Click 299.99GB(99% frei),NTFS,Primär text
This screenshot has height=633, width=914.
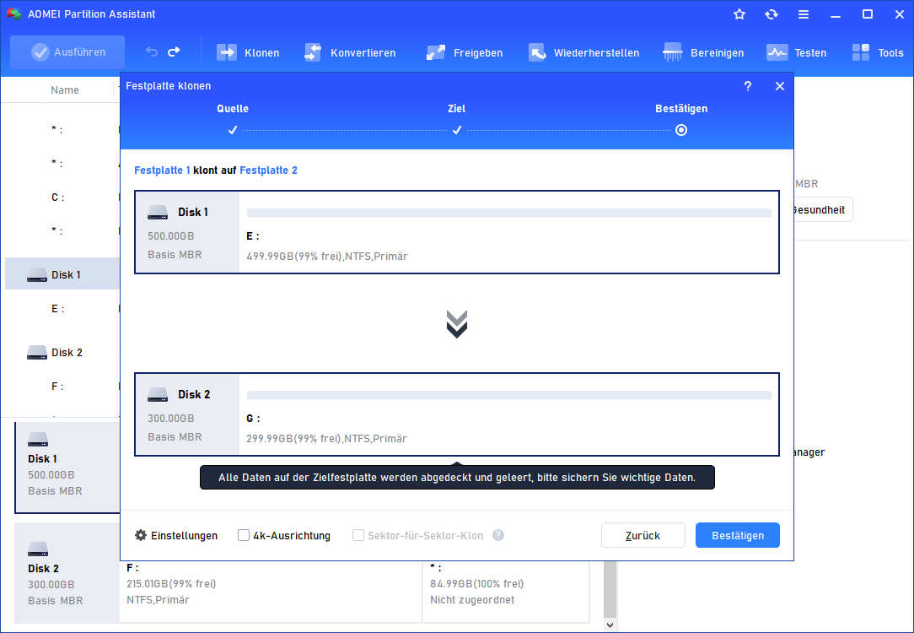coord(327,439)
